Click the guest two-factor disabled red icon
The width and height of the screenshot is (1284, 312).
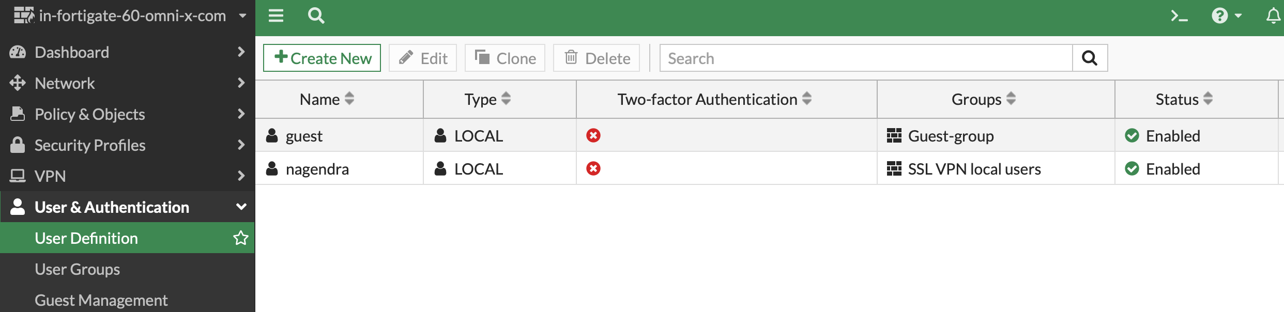click(593, 136)
